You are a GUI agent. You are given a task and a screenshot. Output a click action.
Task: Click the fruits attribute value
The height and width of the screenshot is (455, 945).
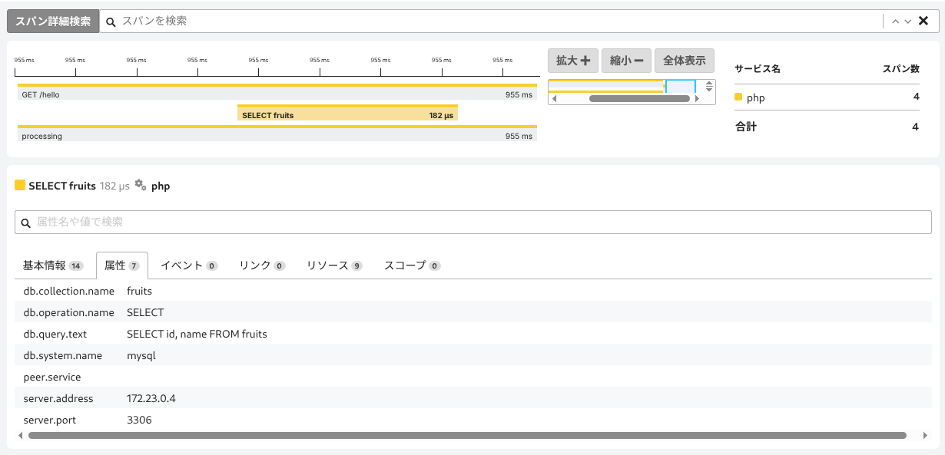pyautogui.click(x=139, y=292)
